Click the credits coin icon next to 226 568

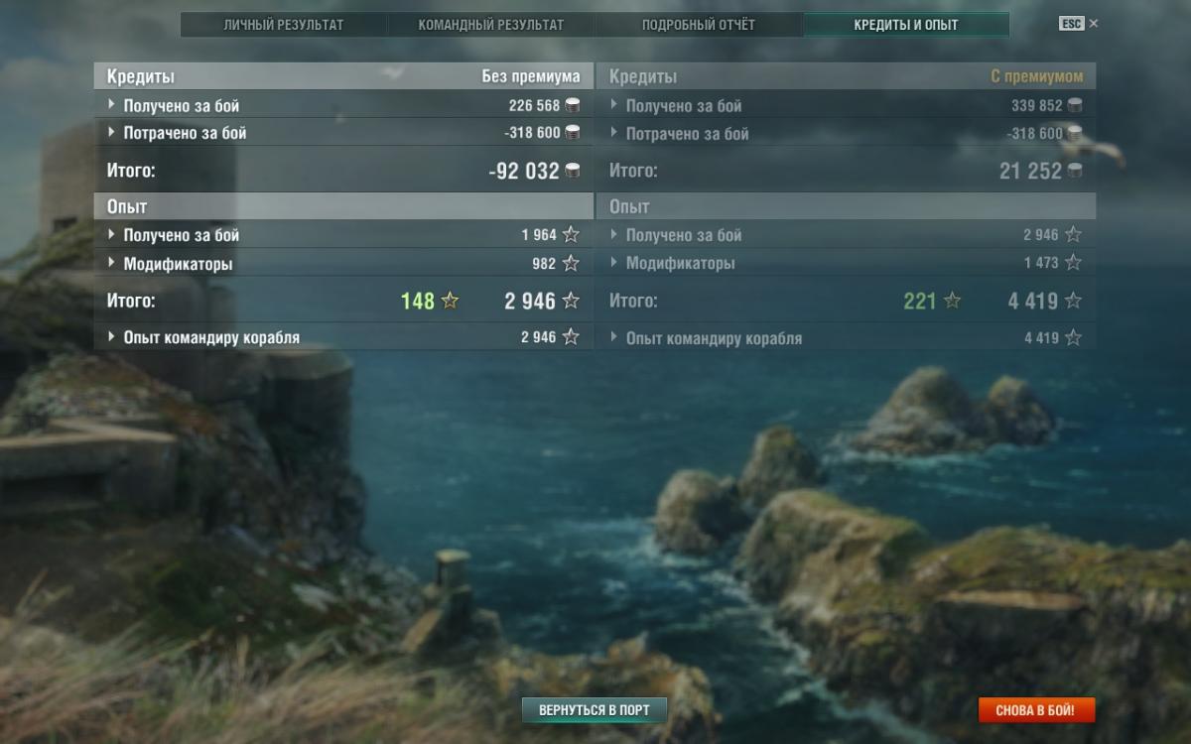pos(573,105)
